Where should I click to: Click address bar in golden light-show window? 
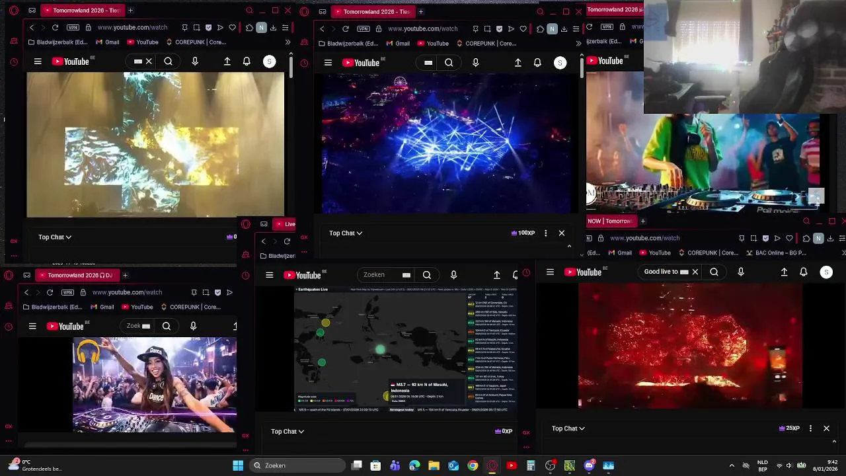132,28
